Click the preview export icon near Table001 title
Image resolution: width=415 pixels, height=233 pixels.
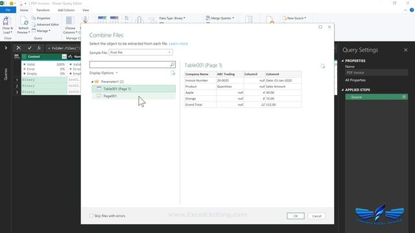pyautogui.click(x=323, y=66)
